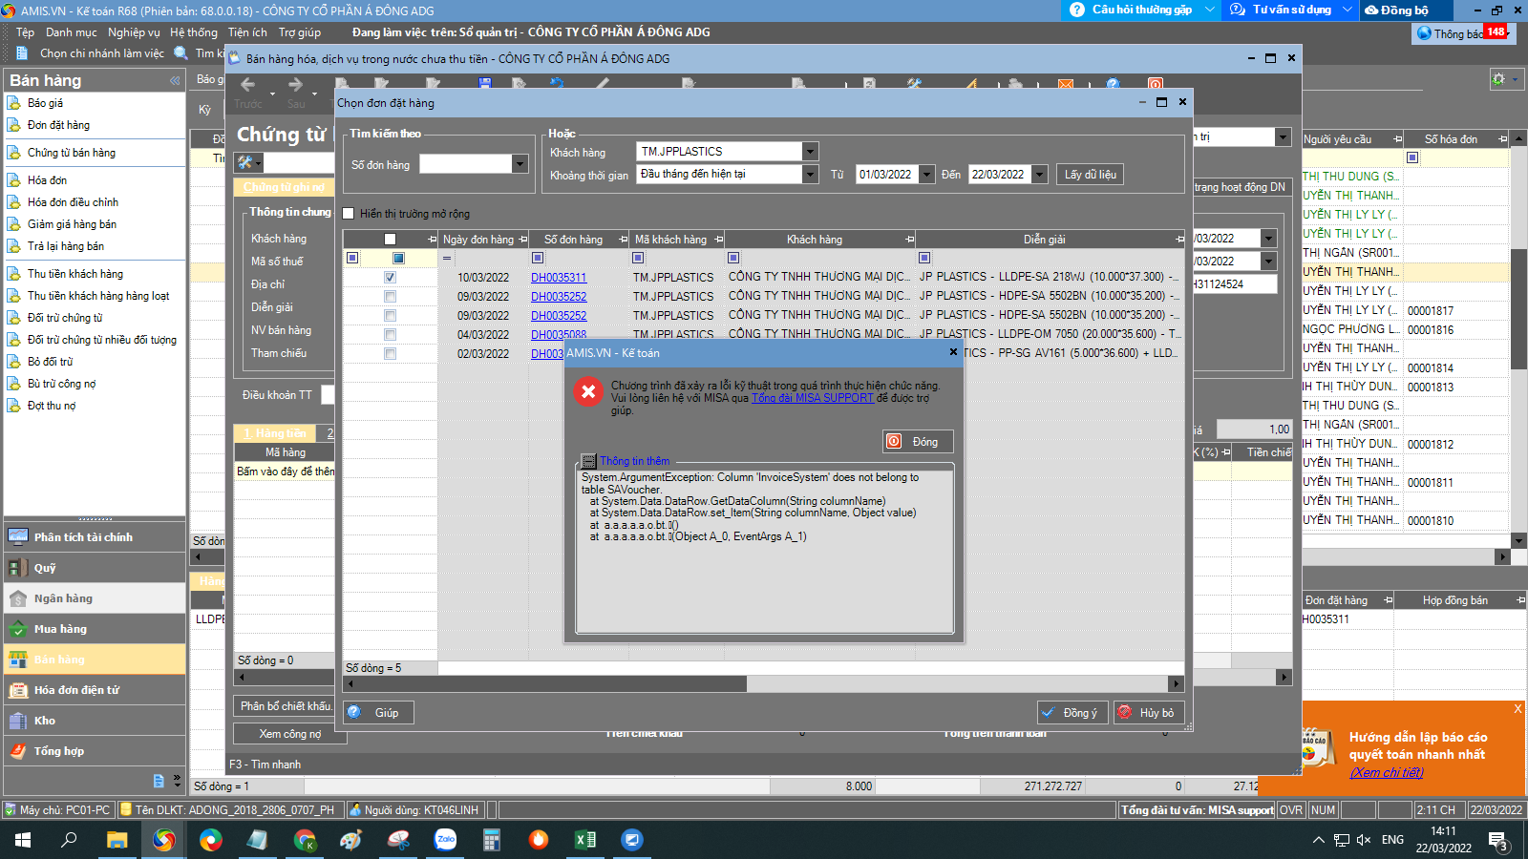Open the Trợ giúp menu
The height and width of the screenshot is (859, 1528).
[x=300, y=32]
